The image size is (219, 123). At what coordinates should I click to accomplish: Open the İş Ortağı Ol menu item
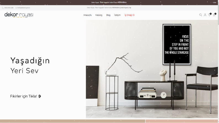click(x=130, y=15)
